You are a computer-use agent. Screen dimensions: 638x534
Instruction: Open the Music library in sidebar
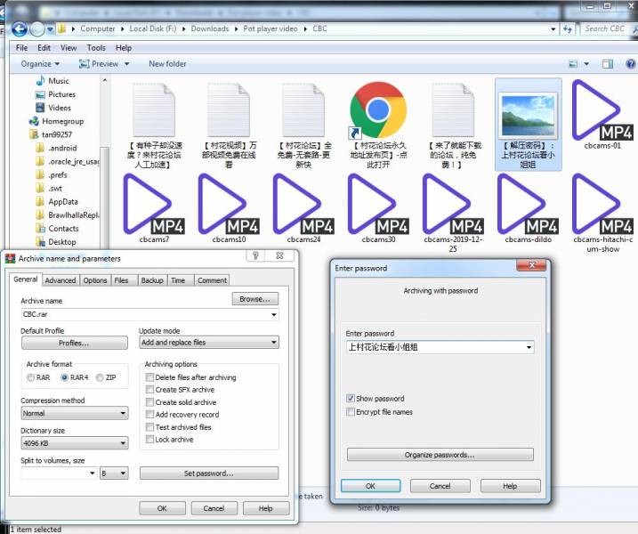point(58,81)
